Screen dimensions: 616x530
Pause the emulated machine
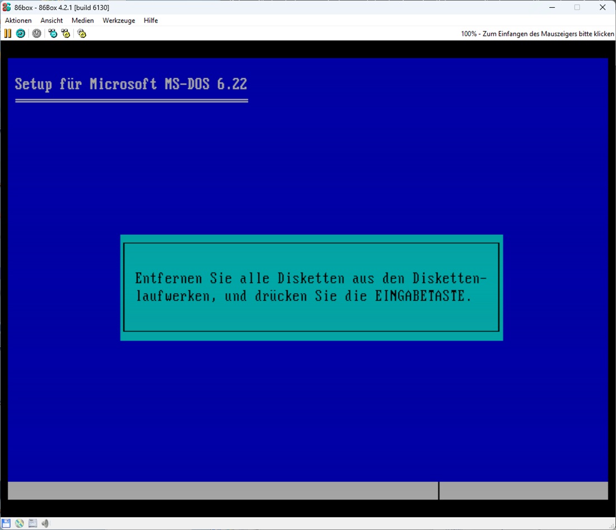point(7,34)
